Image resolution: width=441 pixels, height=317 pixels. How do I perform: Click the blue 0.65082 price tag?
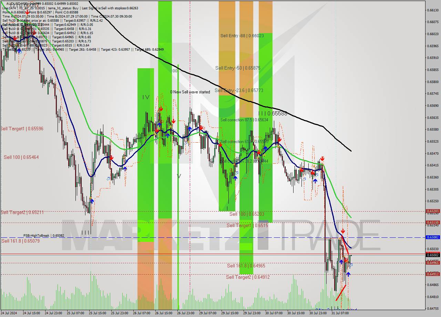click(433, 237)
